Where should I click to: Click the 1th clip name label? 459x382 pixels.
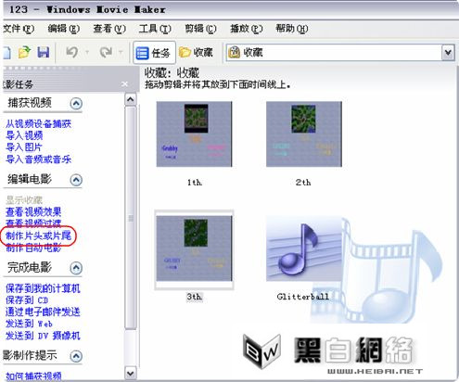pos(195,183)
